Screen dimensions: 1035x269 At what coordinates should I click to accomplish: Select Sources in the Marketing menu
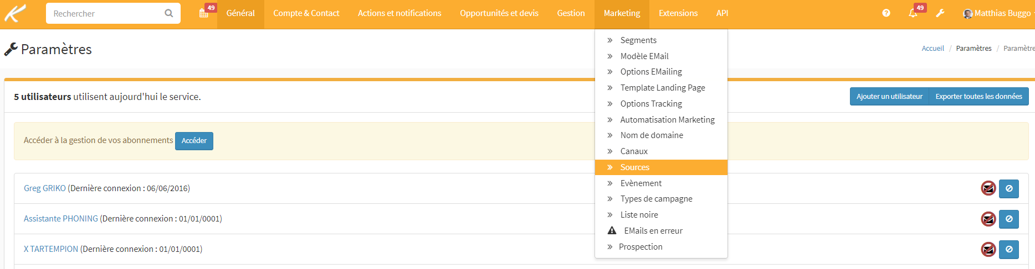point(634,167)
